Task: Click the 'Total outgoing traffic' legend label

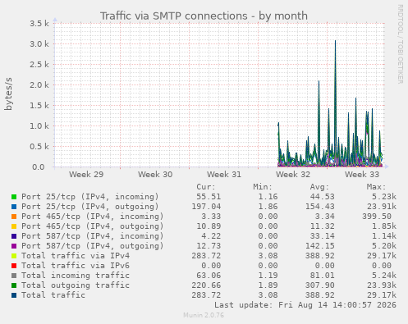Action: coord(76,285)
